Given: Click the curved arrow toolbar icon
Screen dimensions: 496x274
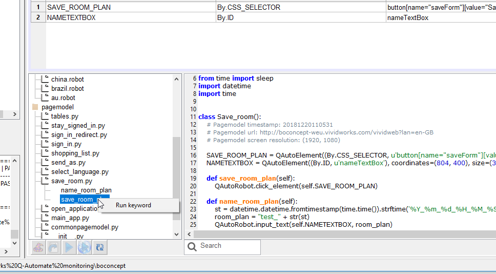Looking at the screenshot, I should (x=53, y=247).
